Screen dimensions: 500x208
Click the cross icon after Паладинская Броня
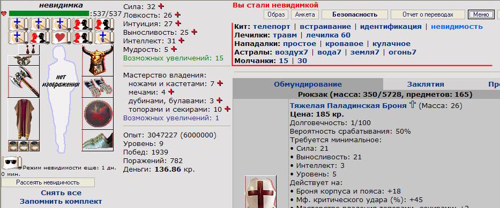pos(412,105)
